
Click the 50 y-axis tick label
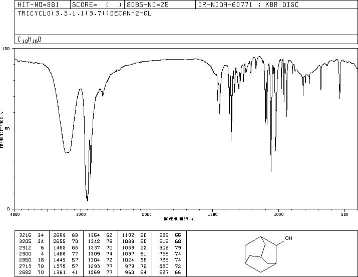[x=8, y=129]
